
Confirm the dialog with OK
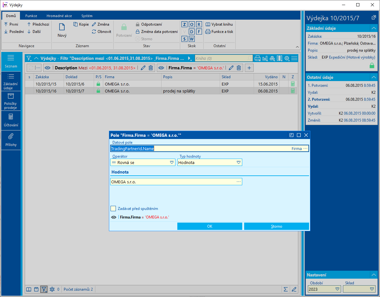click(x=210, y=226)
